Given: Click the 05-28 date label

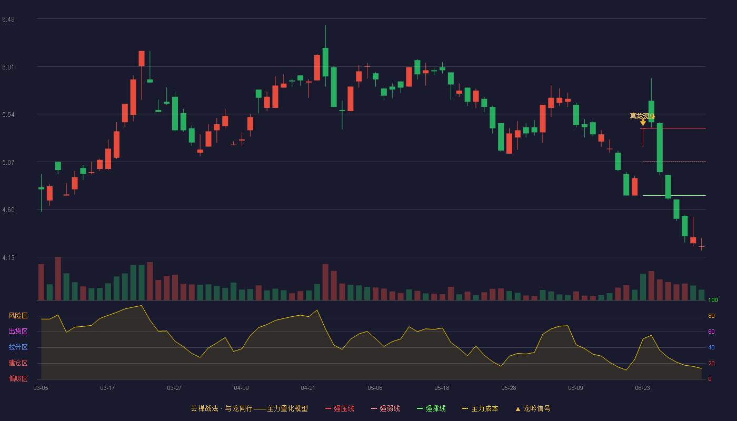Looking at the screenshot, I should [509, 388].
